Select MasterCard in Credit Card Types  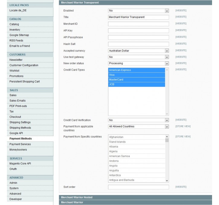pos(137,80)
